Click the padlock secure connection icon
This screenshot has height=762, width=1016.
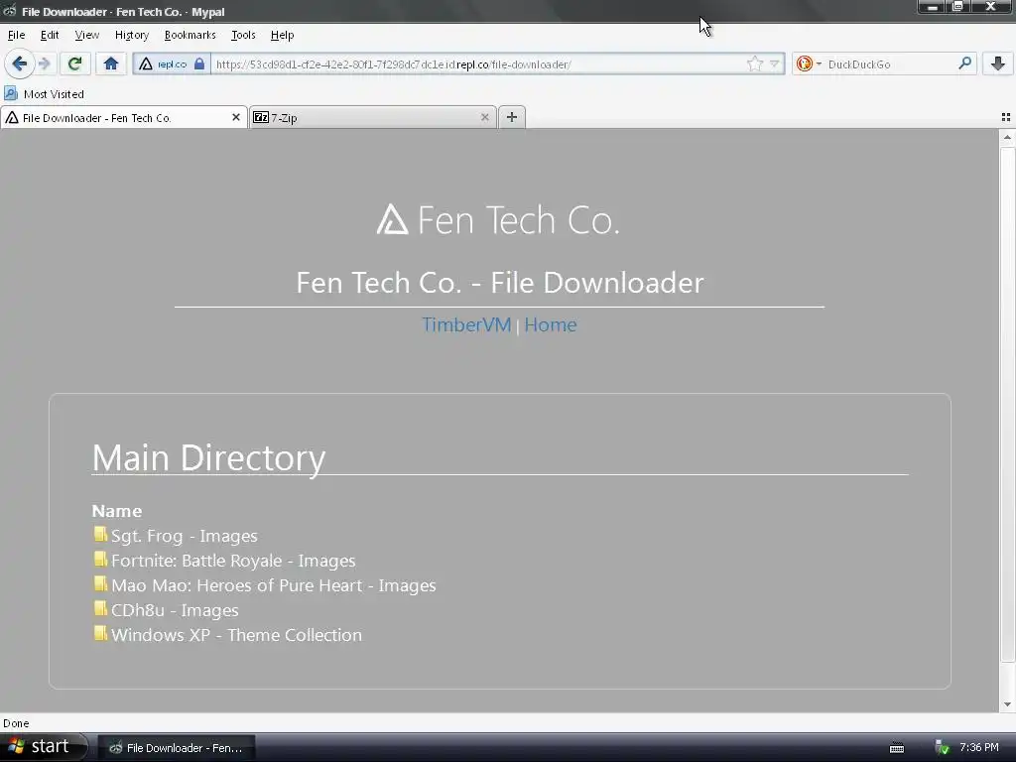199,63
